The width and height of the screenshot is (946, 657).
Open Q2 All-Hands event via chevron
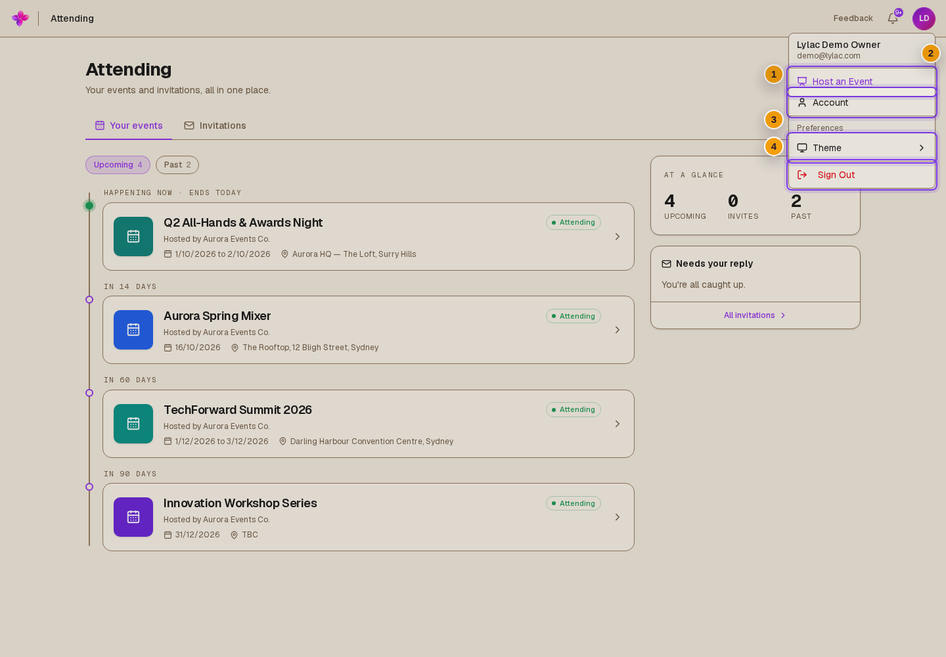tap(618, 237)
